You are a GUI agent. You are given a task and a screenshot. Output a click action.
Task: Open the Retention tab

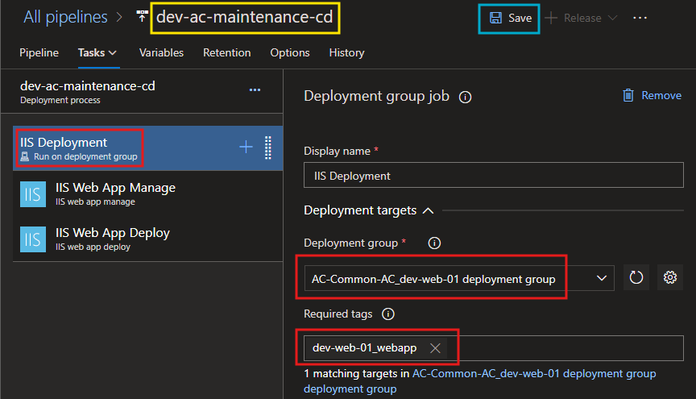tap(227, 53)
